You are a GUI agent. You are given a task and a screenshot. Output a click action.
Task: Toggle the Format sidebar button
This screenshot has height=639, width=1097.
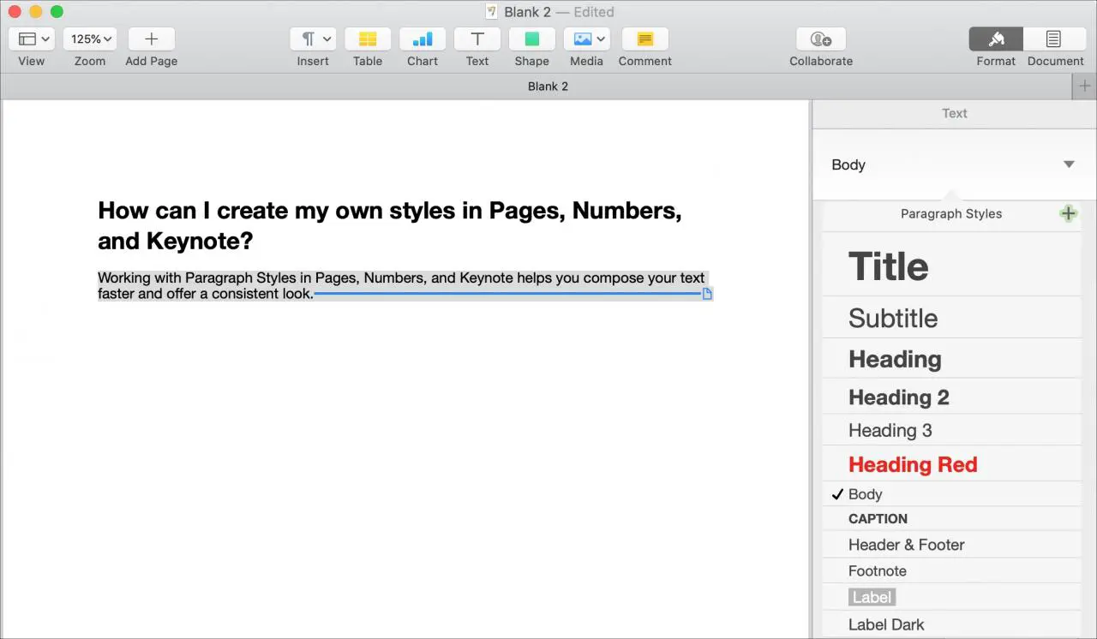pos(996,39)
